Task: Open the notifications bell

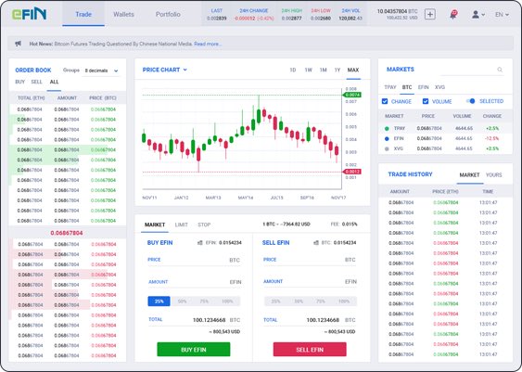Action: coord(453,14)
